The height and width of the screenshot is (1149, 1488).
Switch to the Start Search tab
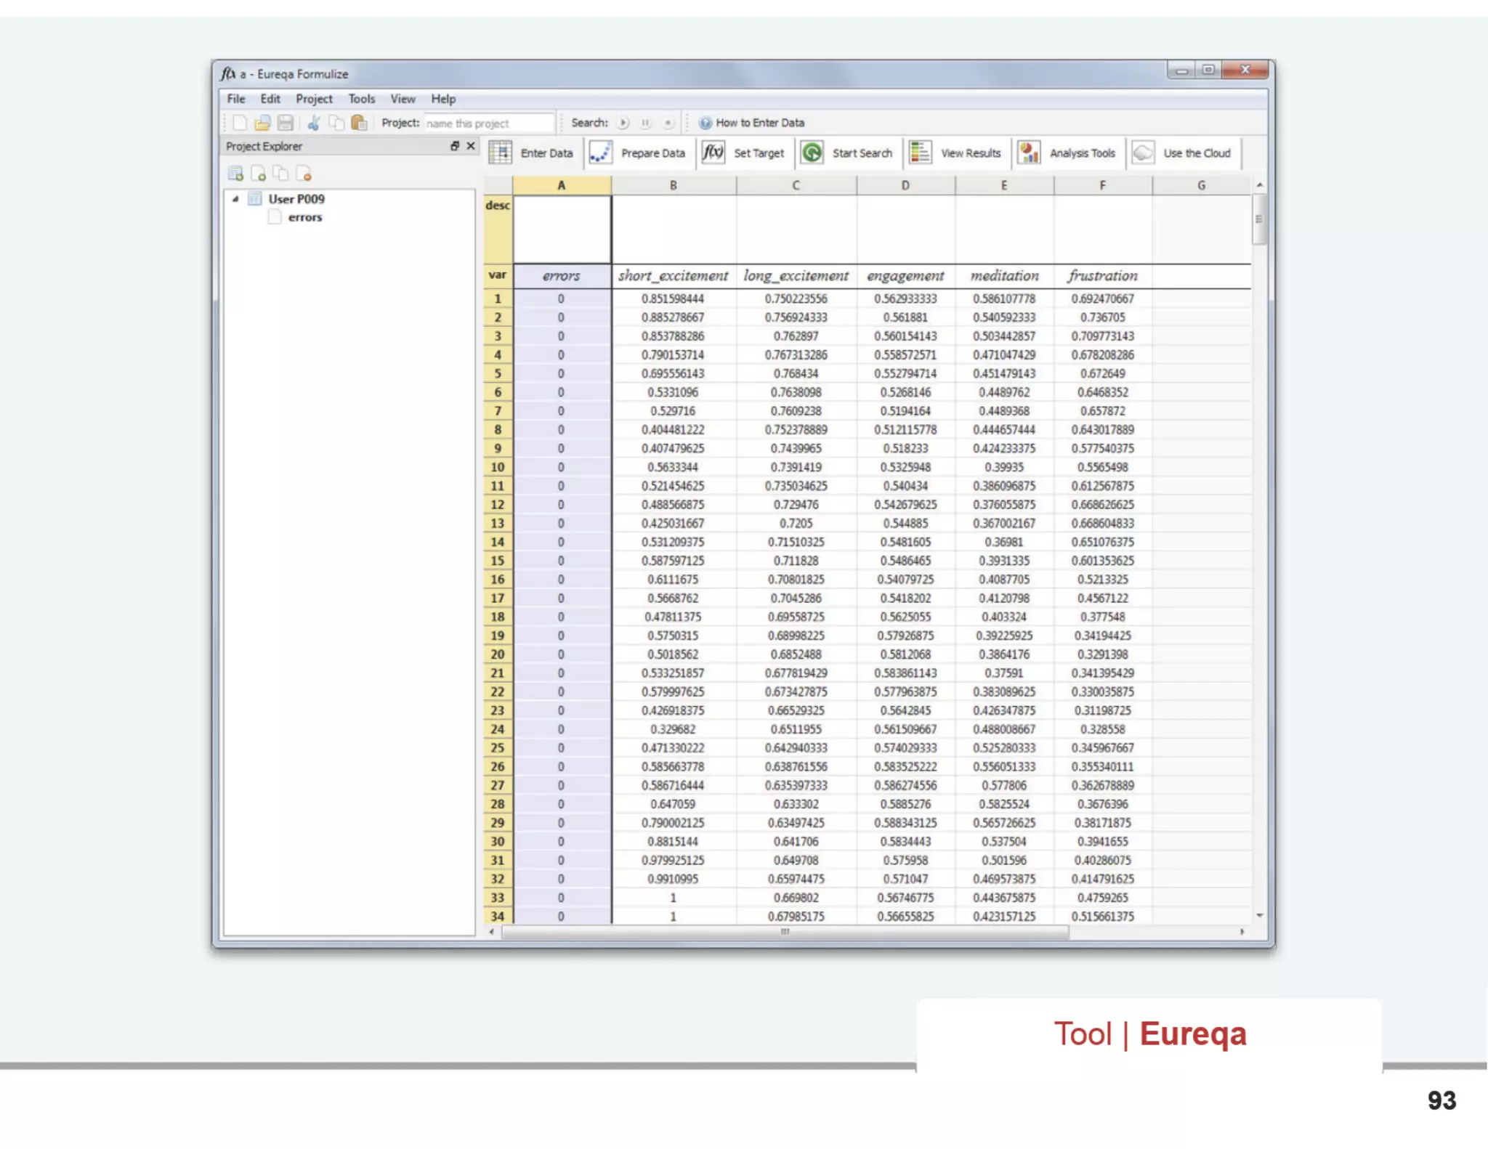[849, 153]
